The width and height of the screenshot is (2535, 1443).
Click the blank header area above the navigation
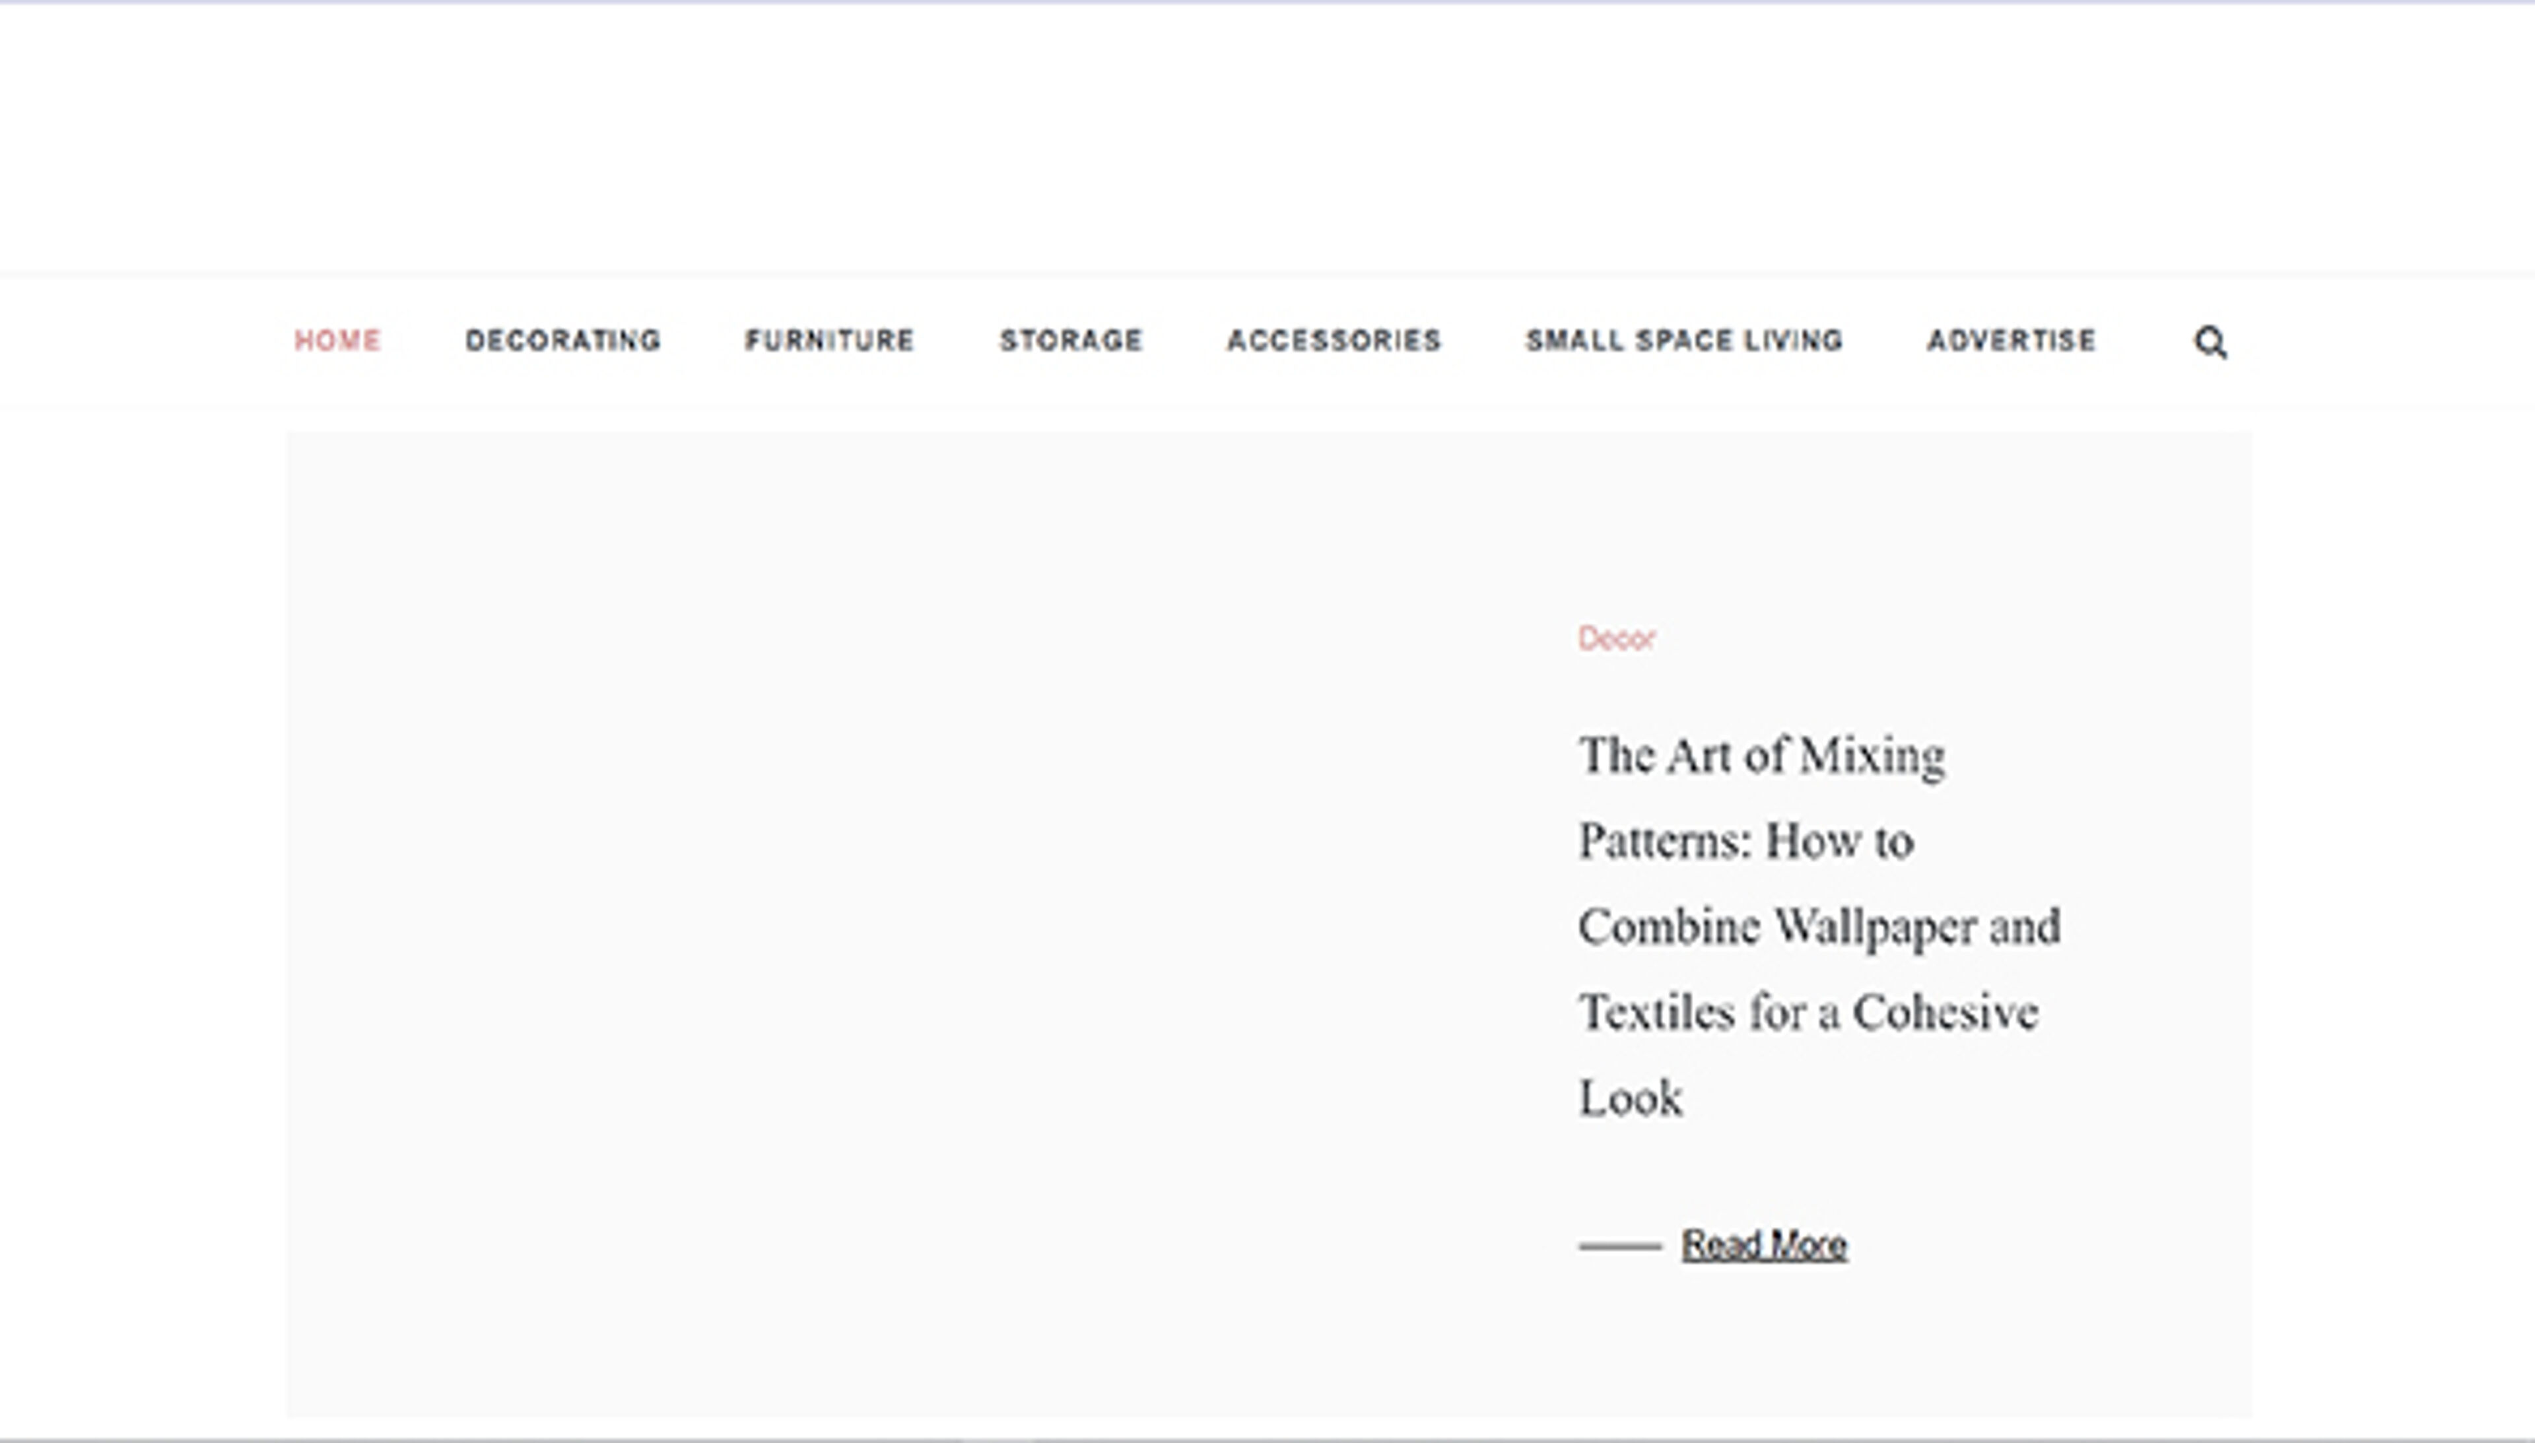[1266, 139]
